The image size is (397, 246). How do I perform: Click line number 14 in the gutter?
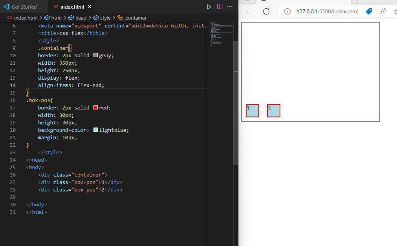[x=13, y=85]
